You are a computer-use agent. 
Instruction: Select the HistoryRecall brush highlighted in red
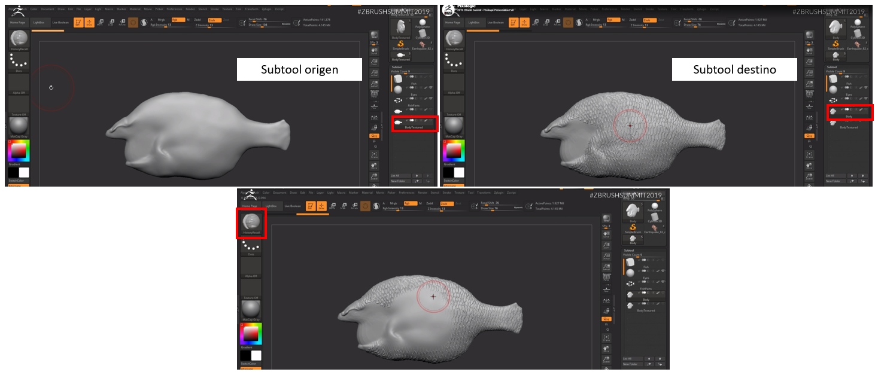coord(251,222)
